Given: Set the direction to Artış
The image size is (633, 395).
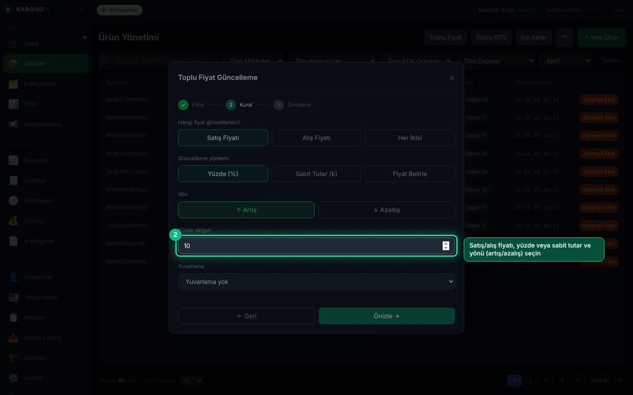Looking at the screenshot, I should point(246,210).
